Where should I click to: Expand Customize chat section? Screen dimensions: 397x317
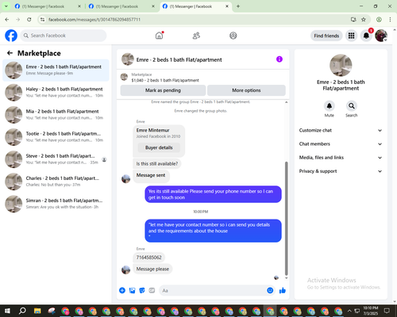[x=341, y=130]
